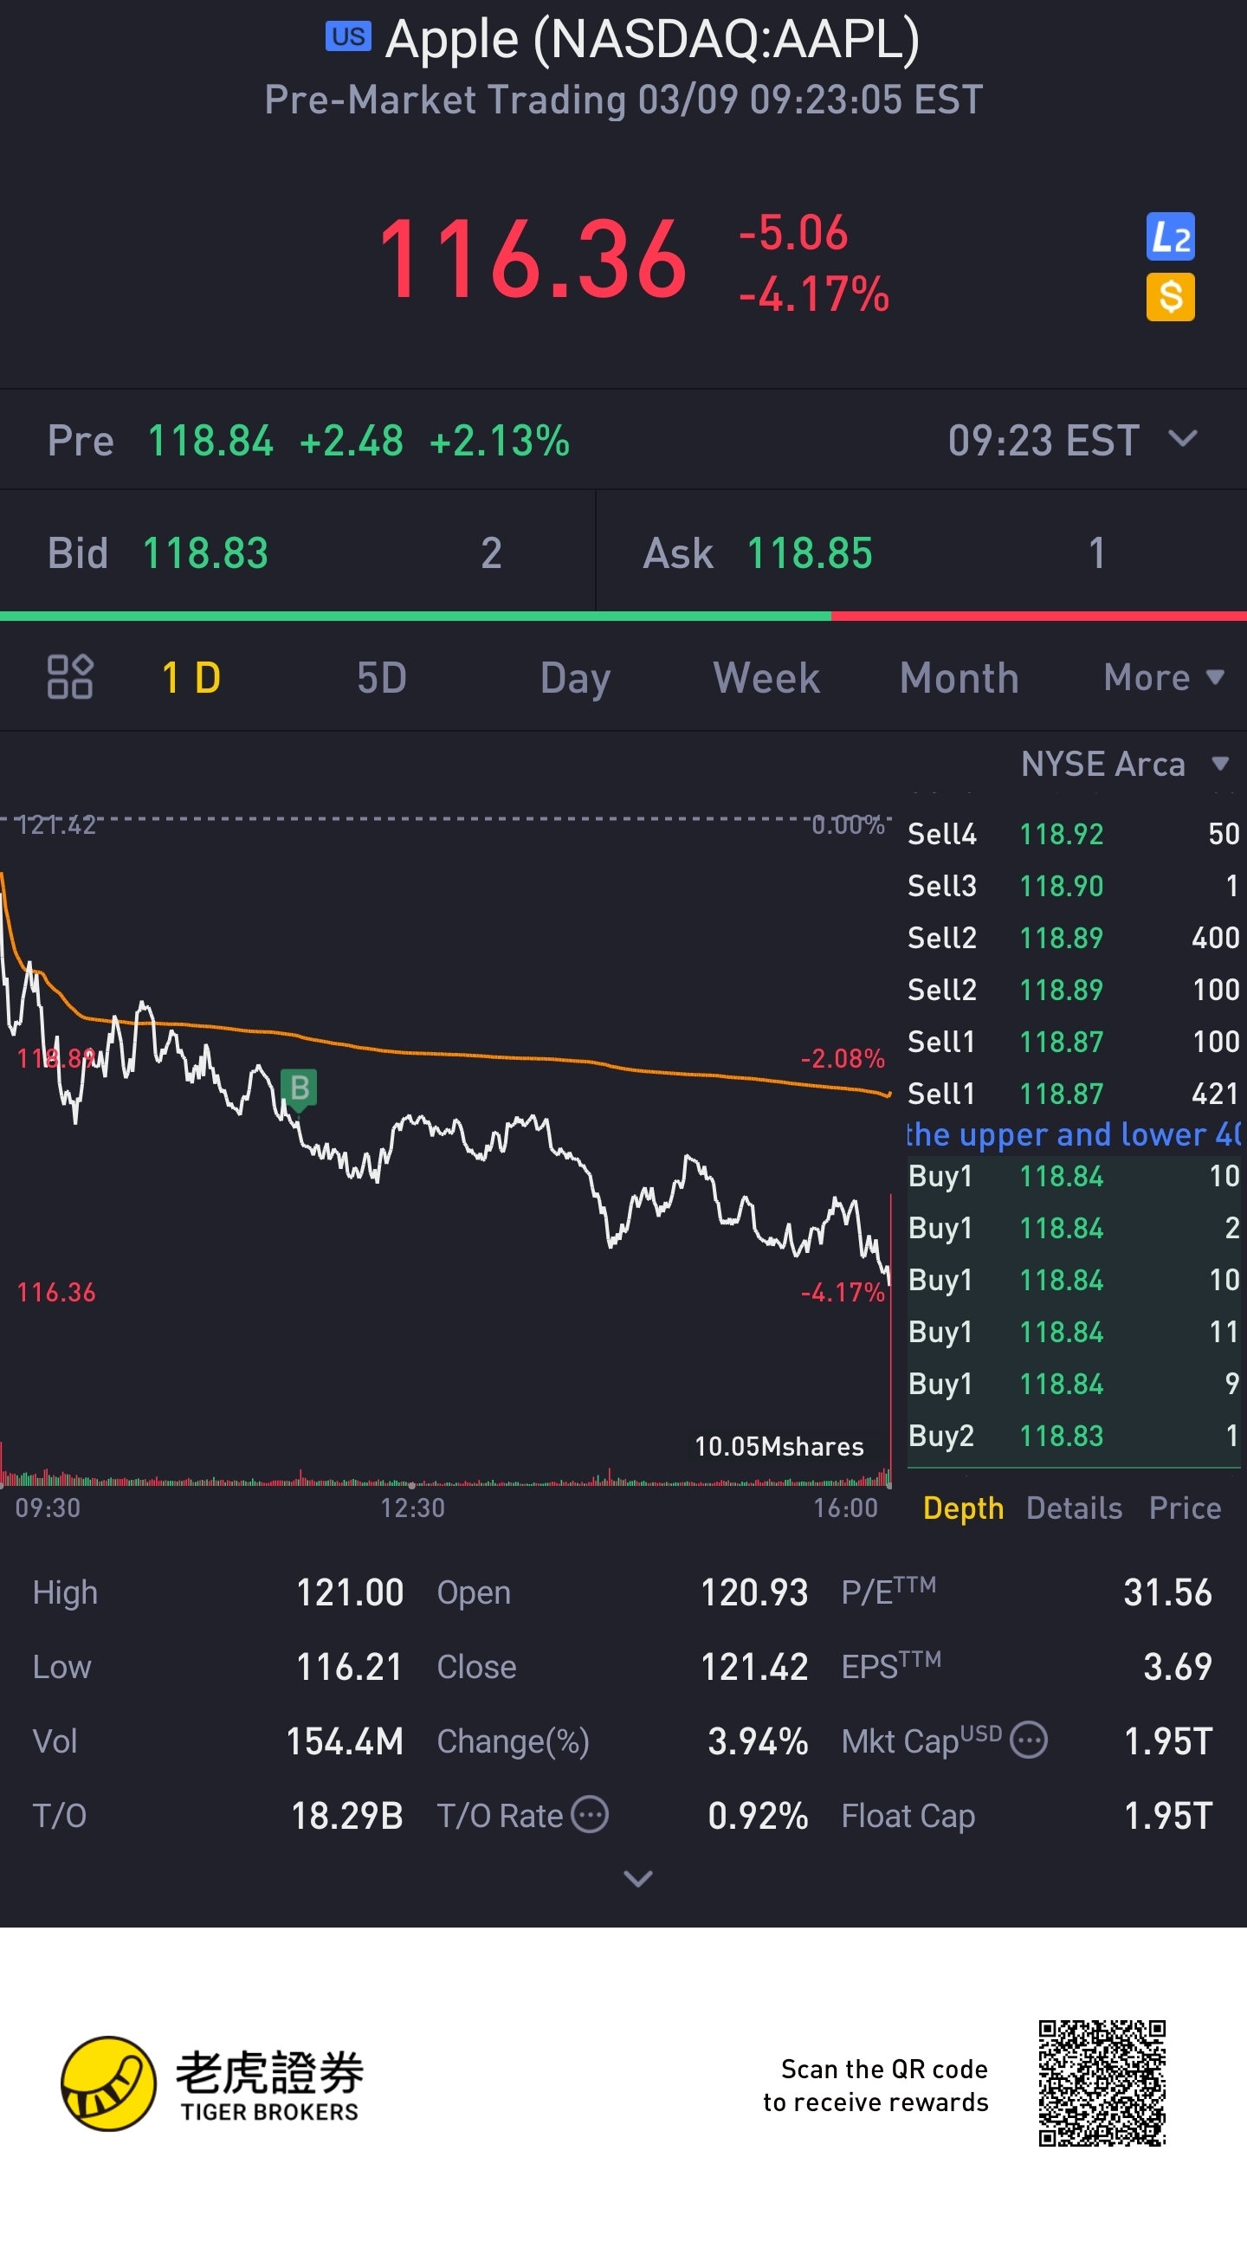Tap the T/O value 18.29B

(346, 1816)
